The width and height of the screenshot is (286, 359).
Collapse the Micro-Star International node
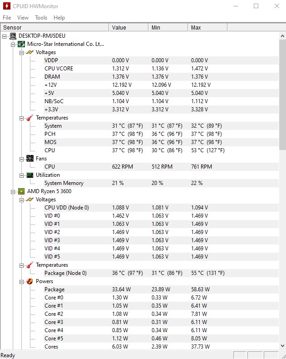point(13,45)
